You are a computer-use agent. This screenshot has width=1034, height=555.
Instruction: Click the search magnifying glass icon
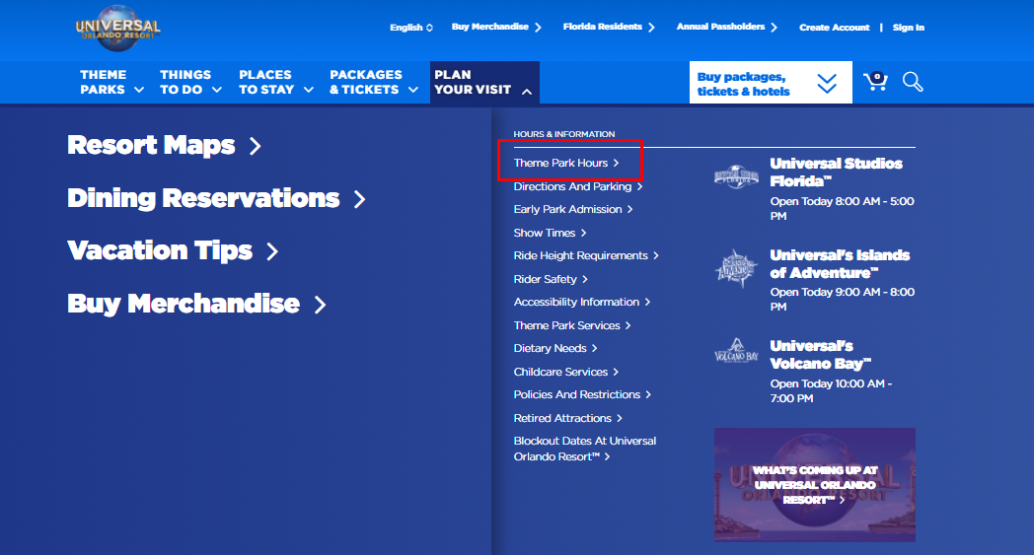[913, 82]
